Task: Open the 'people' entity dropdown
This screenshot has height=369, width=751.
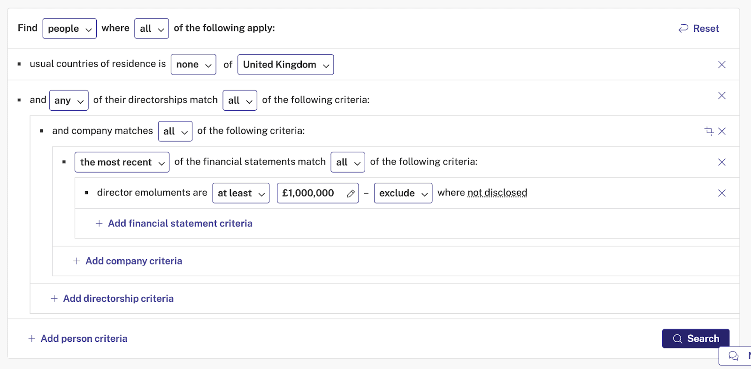Action: 69,29
